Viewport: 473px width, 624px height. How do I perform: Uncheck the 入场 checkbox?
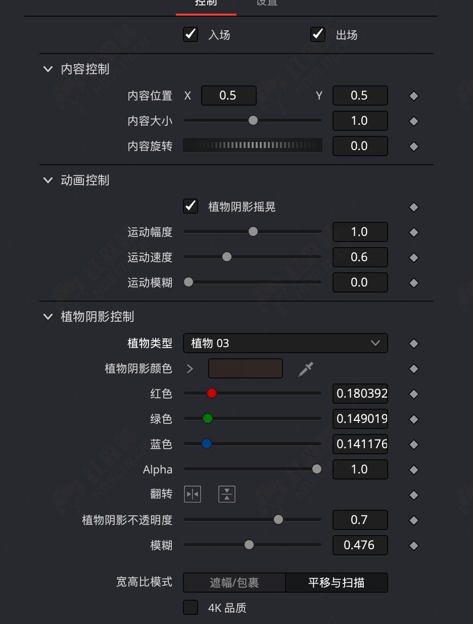tap(191, 34)
